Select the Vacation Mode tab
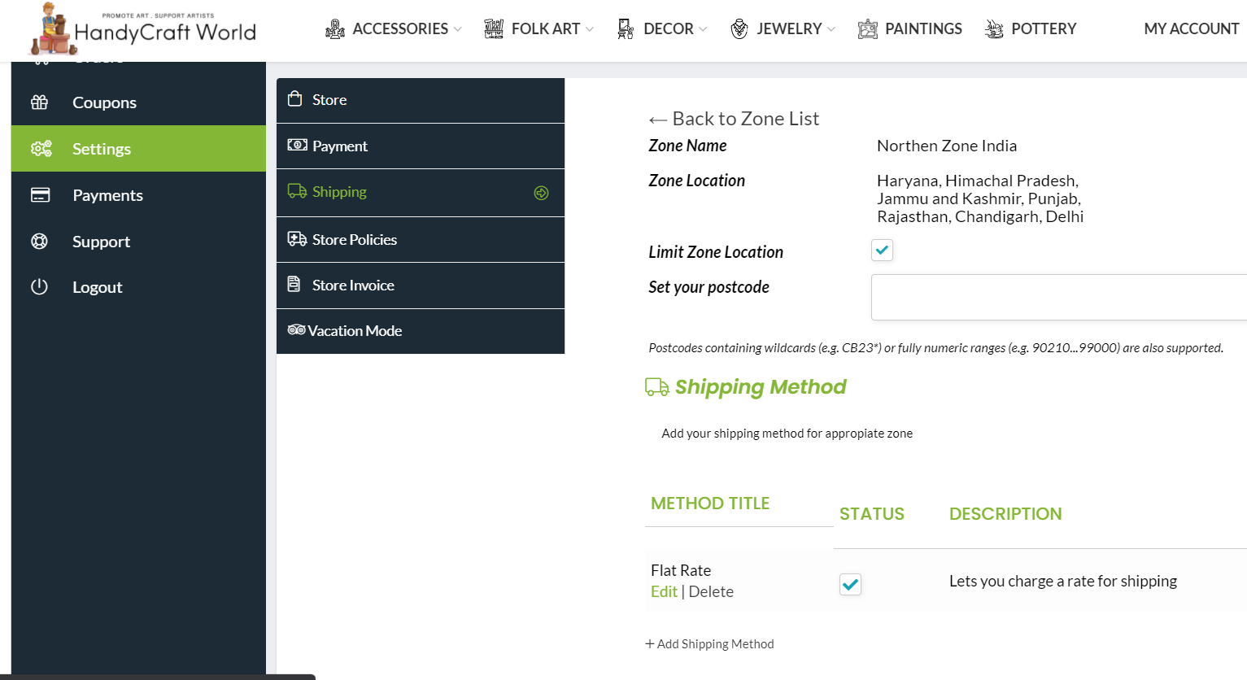Screen dimensions: 1247x680 tap(355, 331)
